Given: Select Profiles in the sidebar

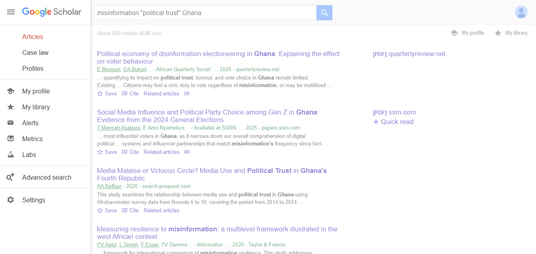Looking at the screenshot, I should coord(33,68).
